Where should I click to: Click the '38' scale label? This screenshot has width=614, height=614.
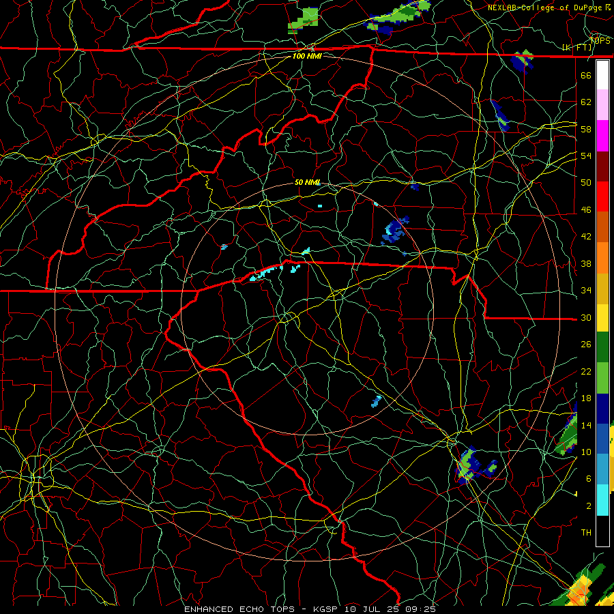[586, 263]
